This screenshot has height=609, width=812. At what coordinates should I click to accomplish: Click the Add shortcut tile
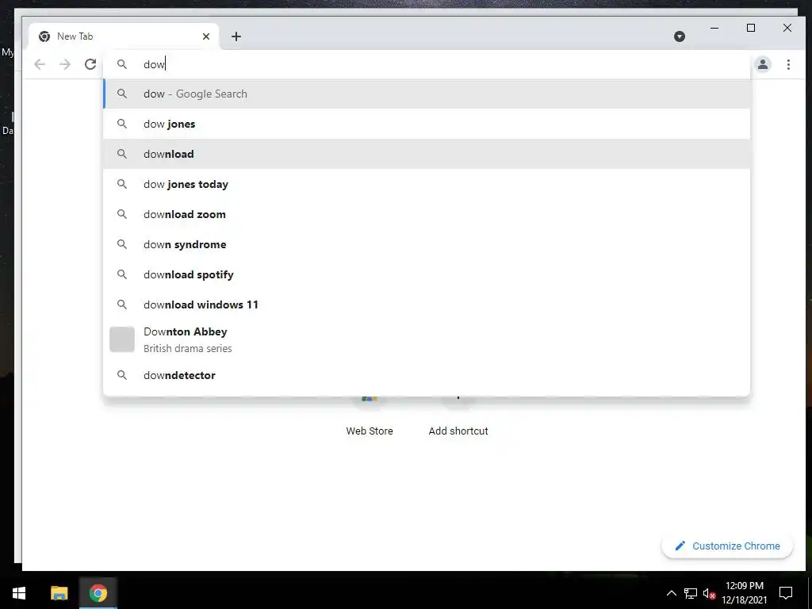click(x=458, y=419)
